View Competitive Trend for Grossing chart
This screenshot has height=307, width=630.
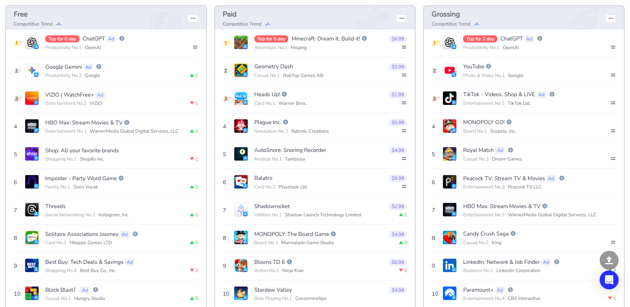(x=456, y=24)
